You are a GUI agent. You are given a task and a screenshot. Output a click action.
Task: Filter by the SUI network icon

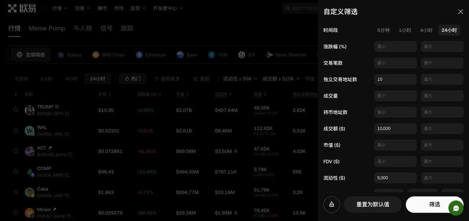[241, 55]
